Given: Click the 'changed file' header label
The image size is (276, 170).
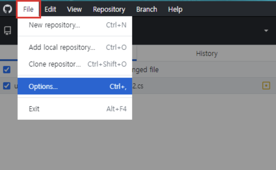Looking at the screenshot, I should [x=145, y=70].
